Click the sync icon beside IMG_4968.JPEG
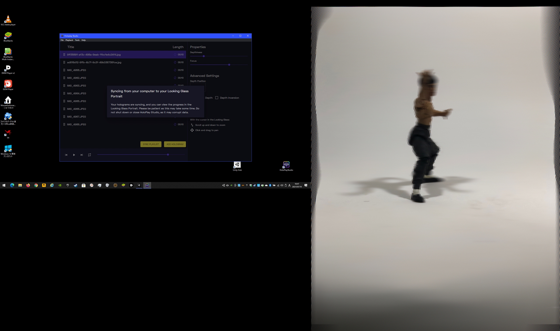 (x=175, y=124)
